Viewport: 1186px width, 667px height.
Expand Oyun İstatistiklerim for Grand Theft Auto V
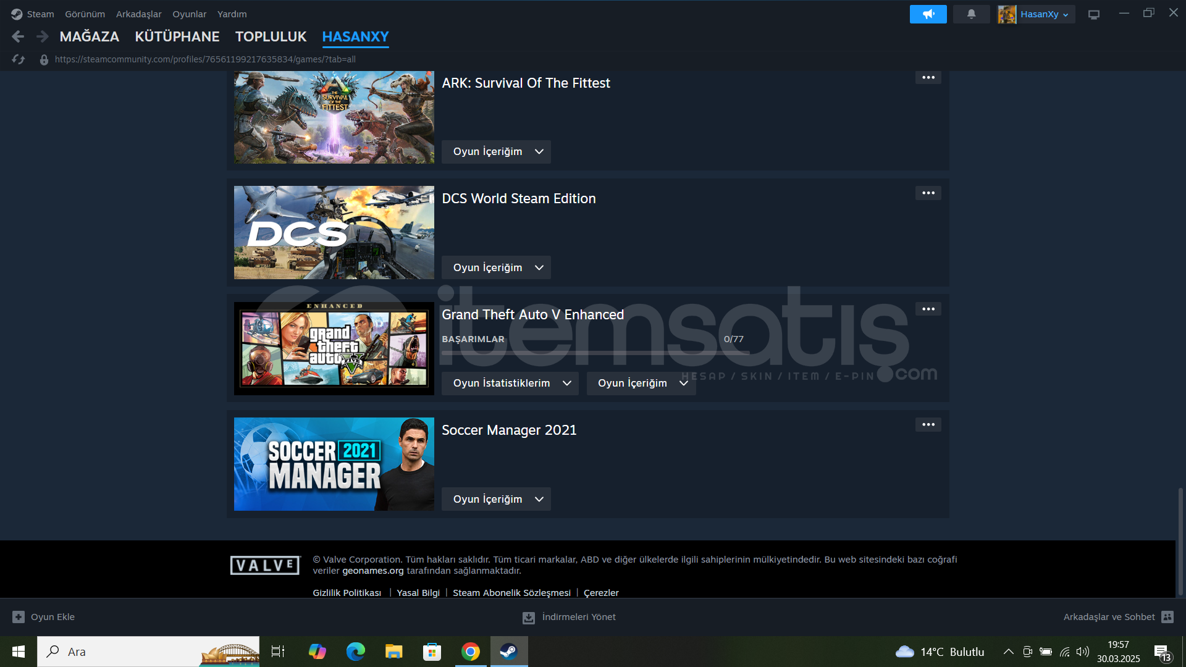pos(510,384)
